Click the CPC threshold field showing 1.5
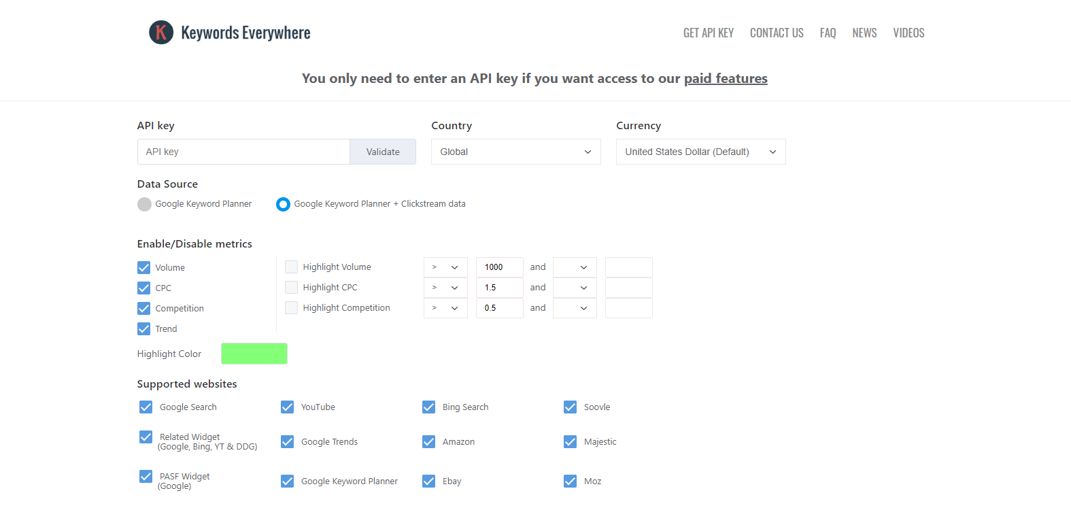The width and height of the screenshot is (1071, 508). [500, 288]
